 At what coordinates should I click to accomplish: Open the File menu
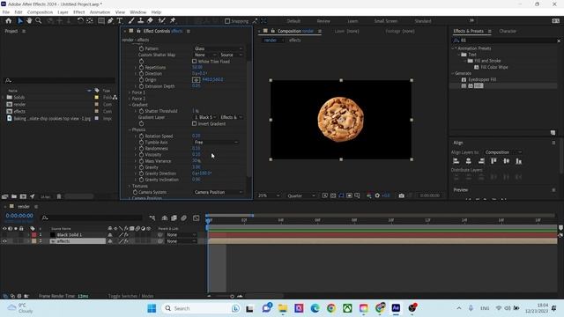coord(6,12)
